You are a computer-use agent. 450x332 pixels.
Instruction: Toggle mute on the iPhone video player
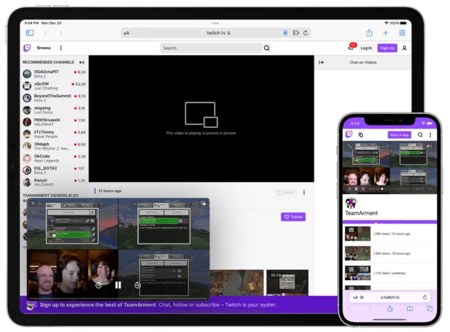[429, 146]
